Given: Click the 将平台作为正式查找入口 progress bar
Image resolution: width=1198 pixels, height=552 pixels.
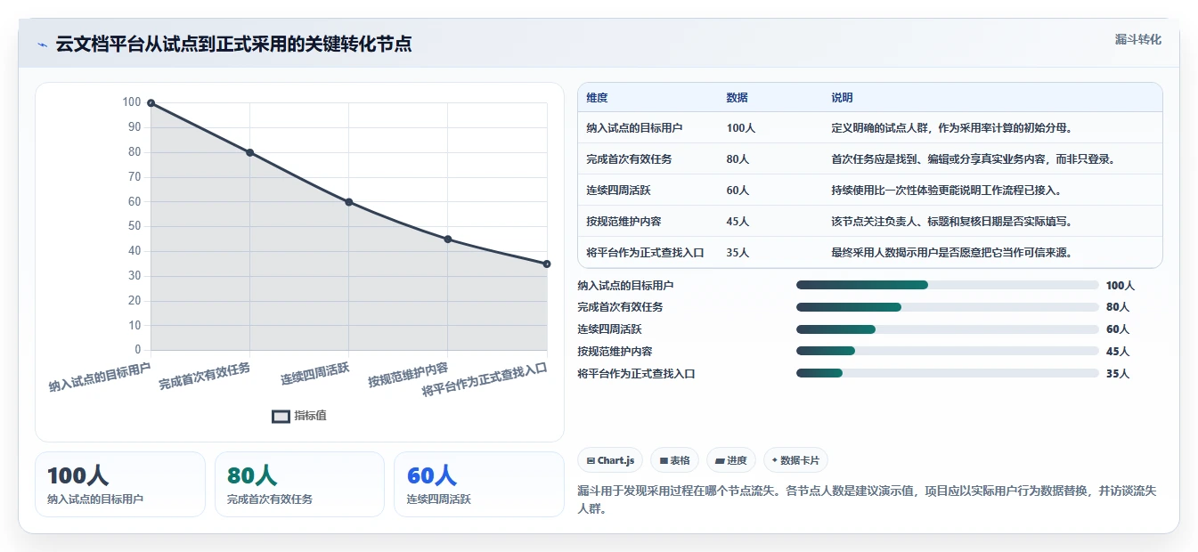Looking at the screenshot, I should (947, 373).
